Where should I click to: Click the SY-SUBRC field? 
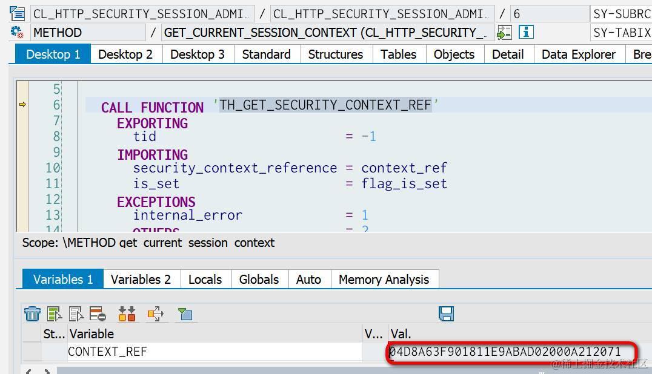coord(621,14)
